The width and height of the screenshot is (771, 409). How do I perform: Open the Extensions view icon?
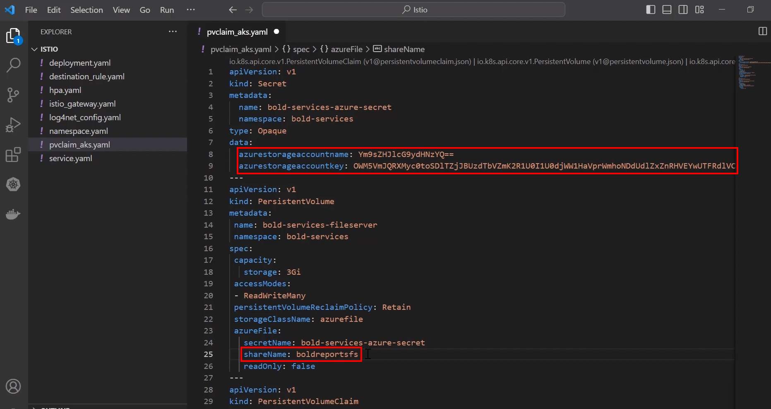pos(13,155)
